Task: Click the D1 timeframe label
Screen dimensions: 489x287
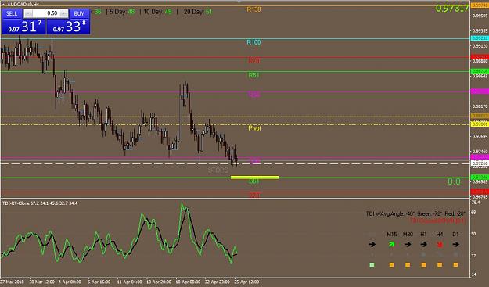Action: [455, 235]
